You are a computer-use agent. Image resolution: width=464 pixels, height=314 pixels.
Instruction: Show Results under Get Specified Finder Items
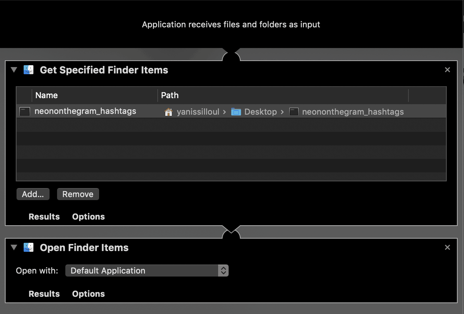pos(44,217)
